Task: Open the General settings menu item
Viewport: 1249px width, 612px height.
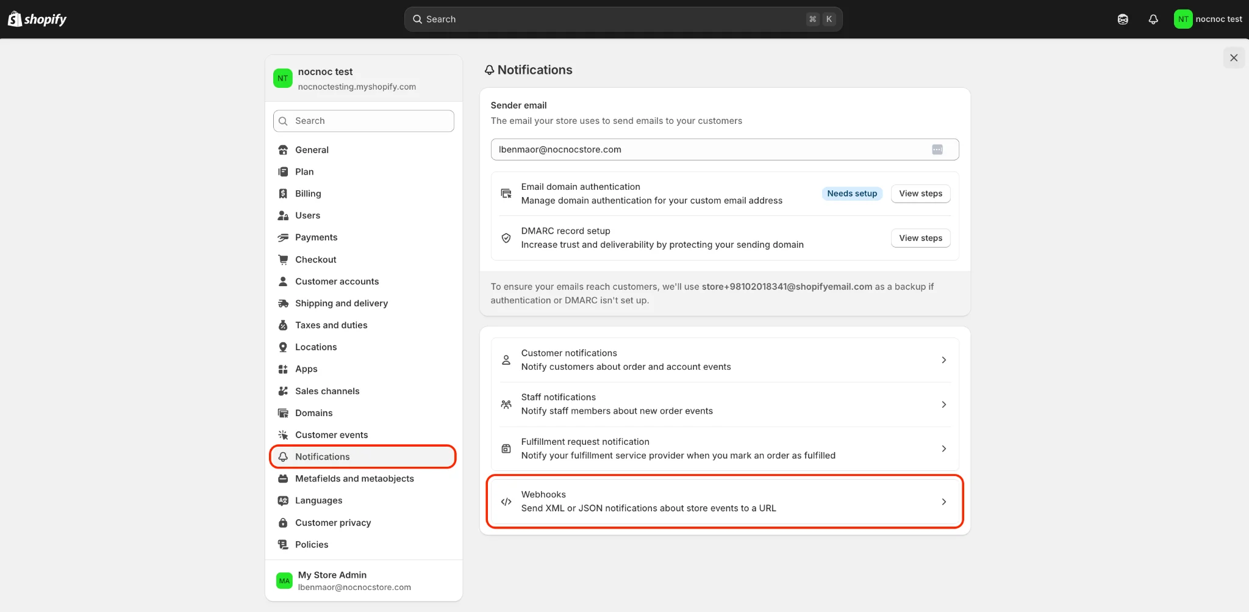Action: 363,149
